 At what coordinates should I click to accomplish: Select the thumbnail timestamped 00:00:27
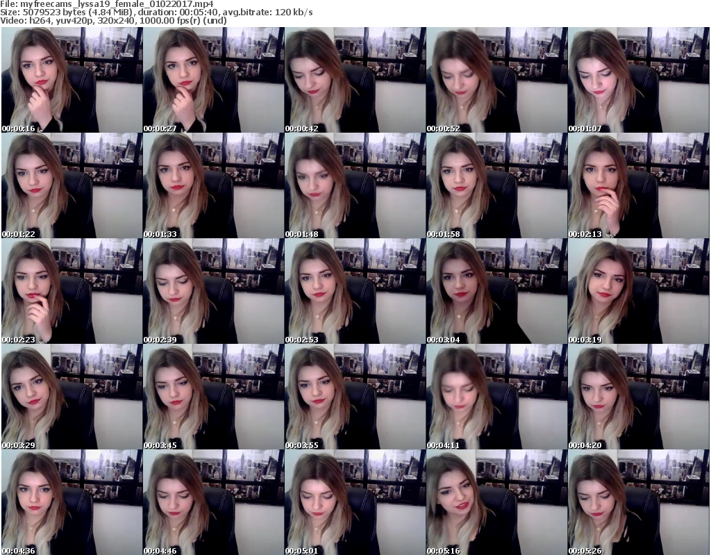point(214,80)
